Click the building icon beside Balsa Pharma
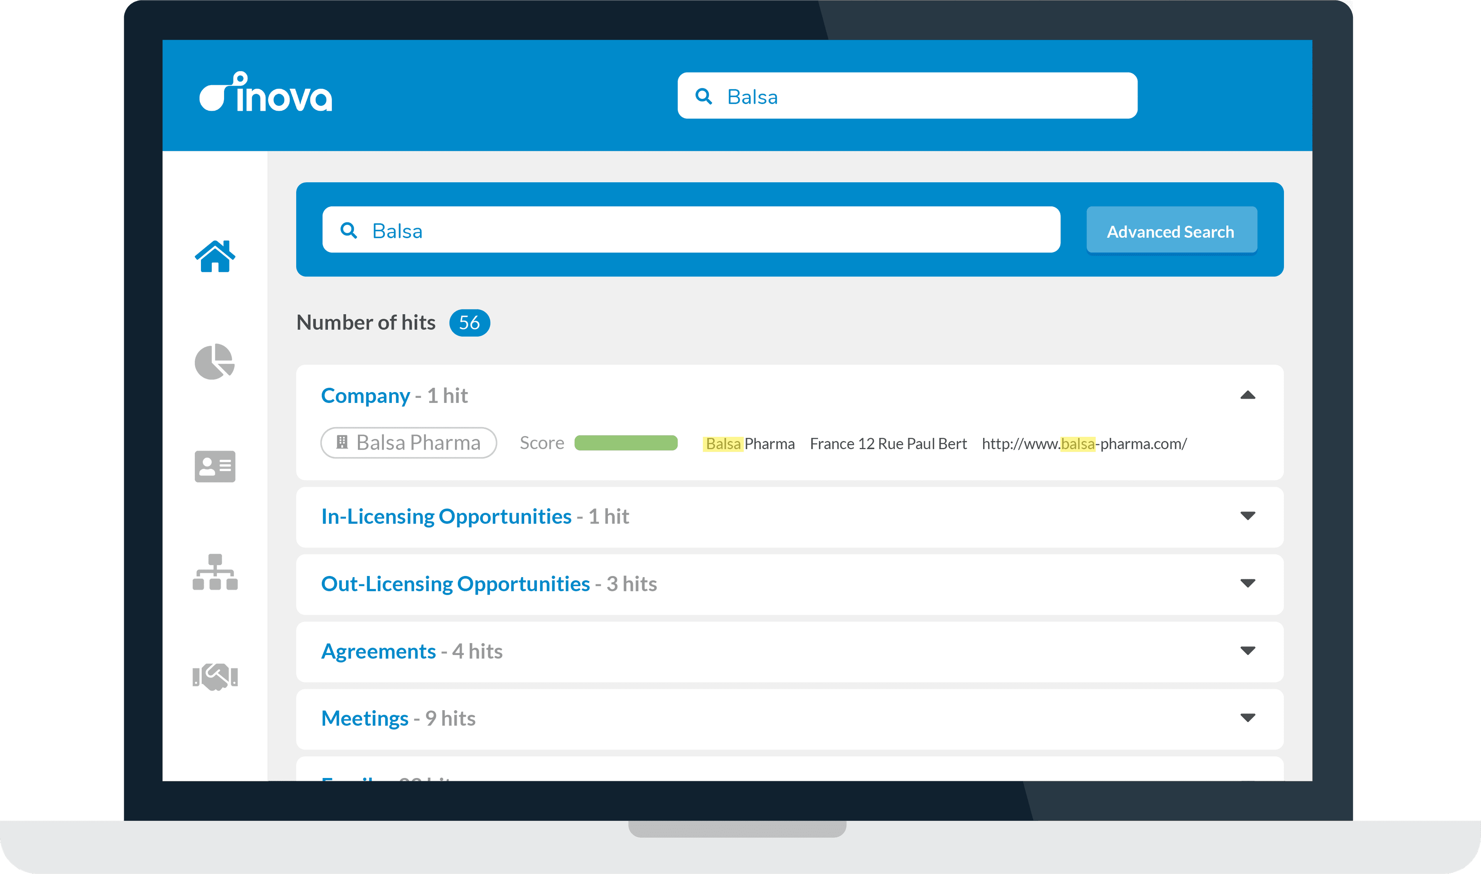 (x=342, y=442)
